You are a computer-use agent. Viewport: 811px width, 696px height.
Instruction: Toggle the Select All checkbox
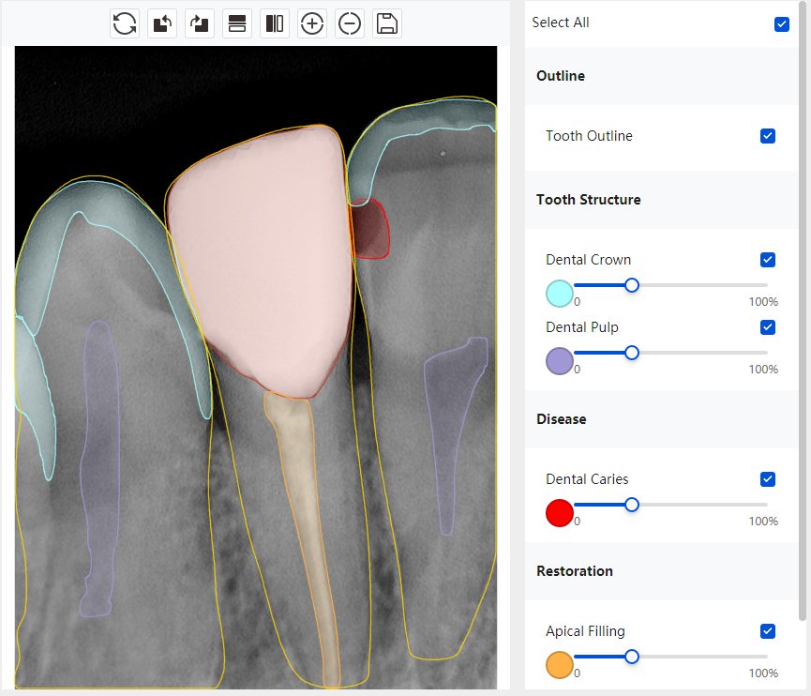(782, 23)
